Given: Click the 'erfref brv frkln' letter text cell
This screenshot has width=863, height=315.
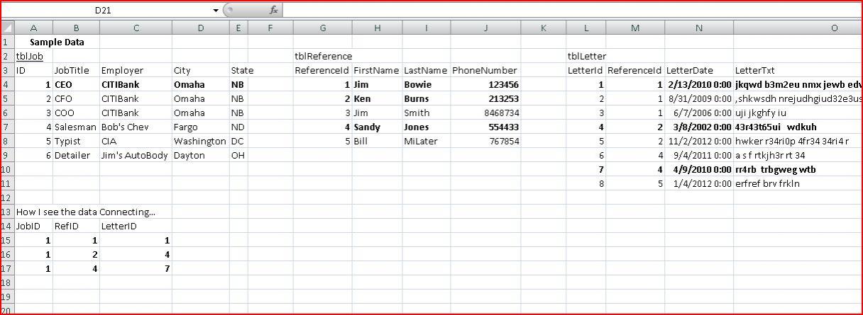Looking at the screenshot, I should (798, 184).
